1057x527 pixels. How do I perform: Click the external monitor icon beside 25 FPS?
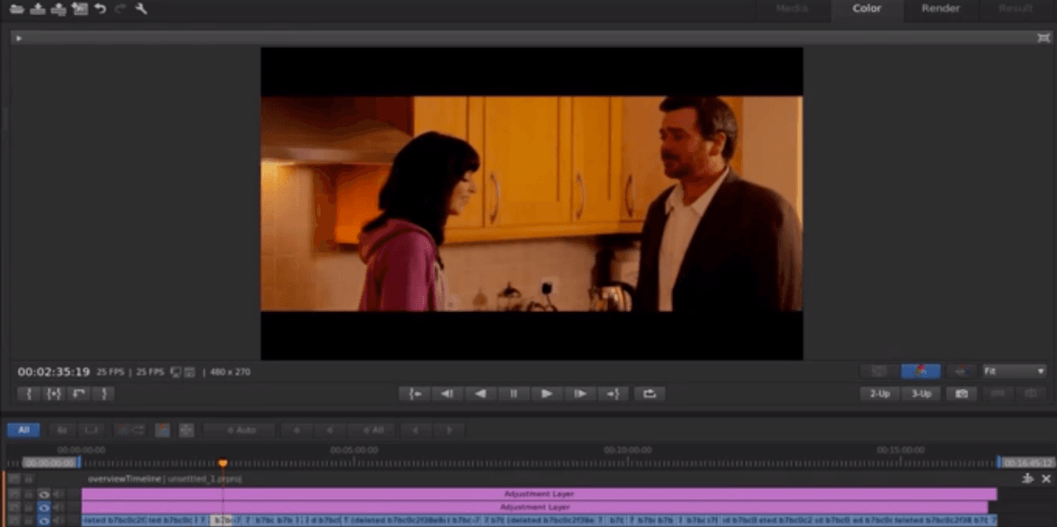pyautogui.click(x=175, y=372)
